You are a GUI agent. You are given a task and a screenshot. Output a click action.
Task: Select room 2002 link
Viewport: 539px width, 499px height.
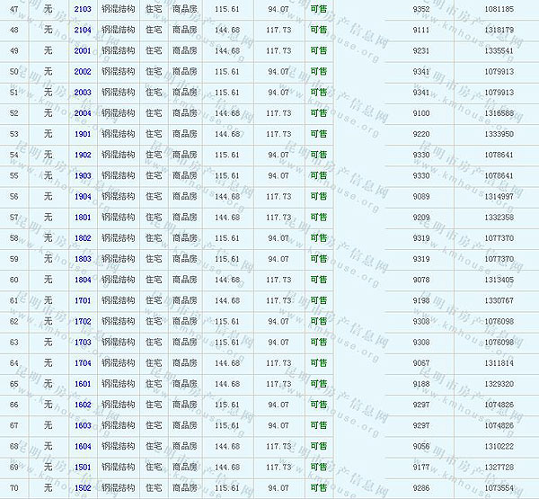click(83, 71)
